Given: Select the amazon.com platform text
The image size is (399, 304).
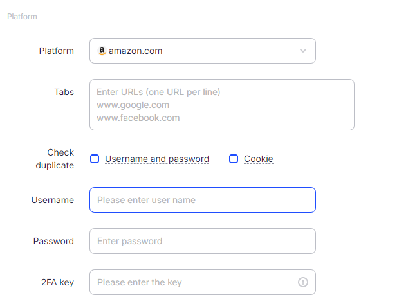Looking at the screenshot, I should tap(135, 51).
